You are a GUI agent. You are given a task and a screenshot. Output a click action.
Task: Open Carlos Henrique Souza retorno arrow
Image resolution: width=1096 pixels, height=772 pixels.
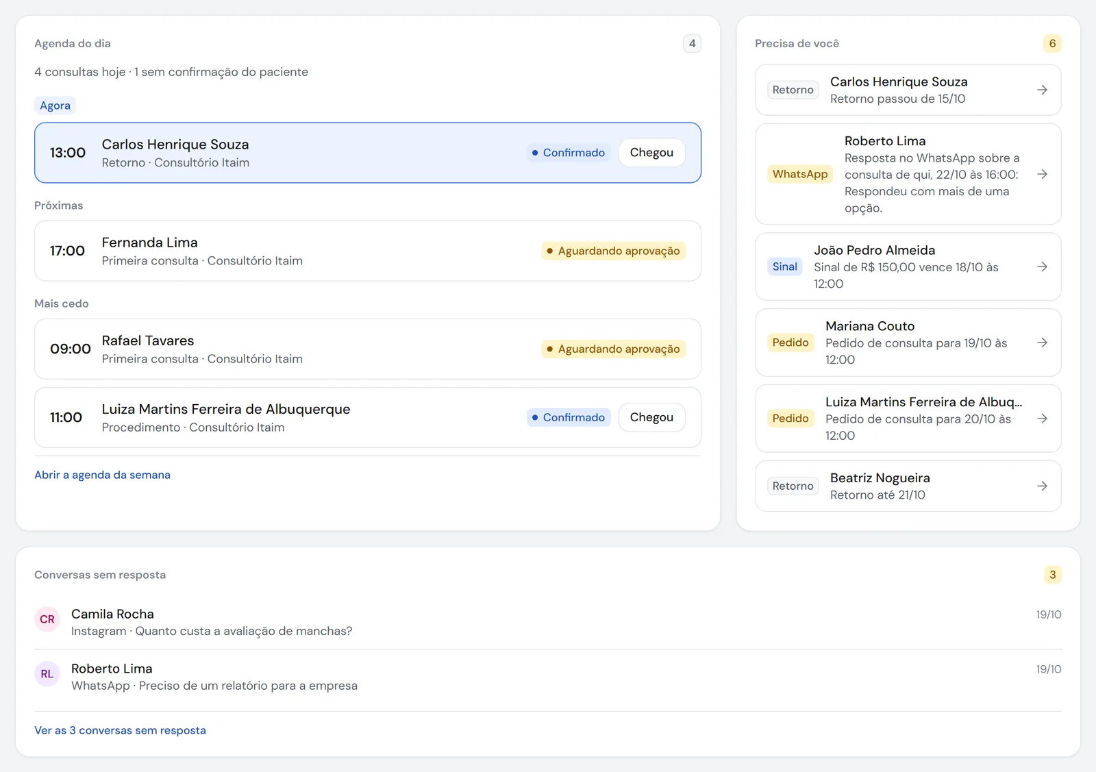tap(1042, 90)
